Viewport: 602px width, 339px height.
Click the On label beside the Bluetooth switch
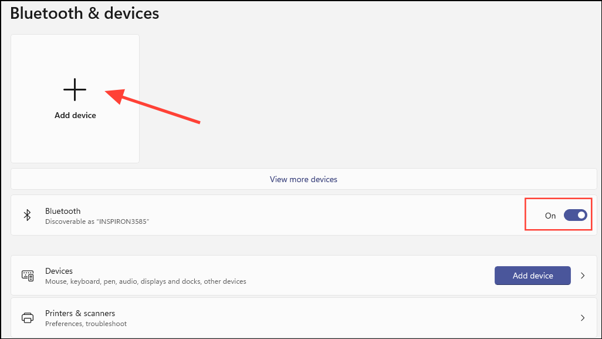coord(550,216)
